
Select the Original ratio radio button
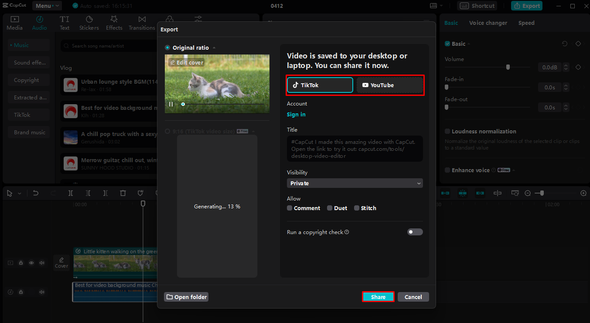(168, 48)
